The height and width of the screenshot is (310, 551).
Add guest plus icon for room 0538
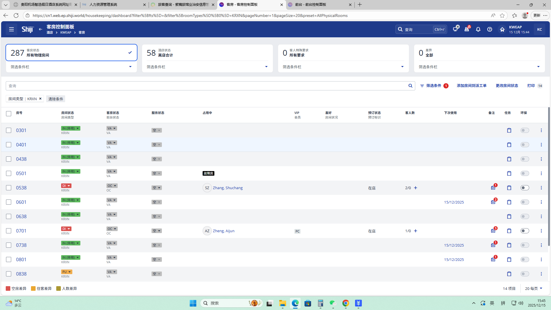coord(416,188)
